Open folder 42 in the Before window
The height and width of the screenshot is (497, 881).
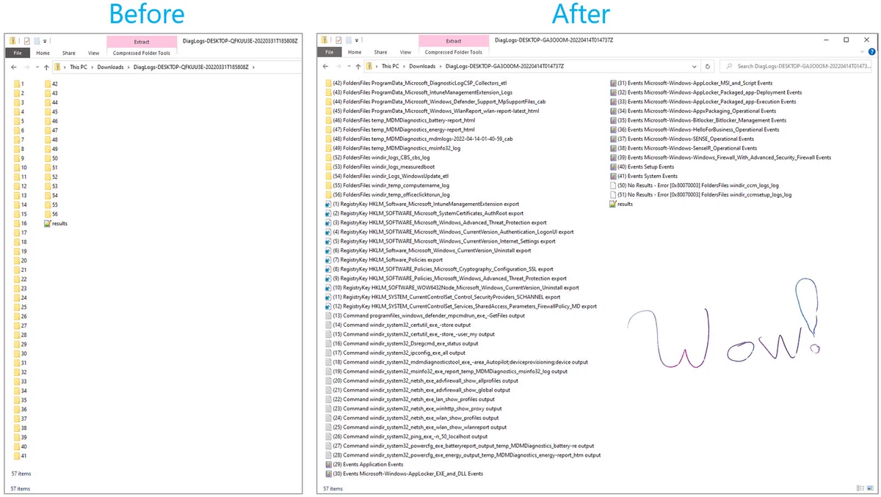51,84
